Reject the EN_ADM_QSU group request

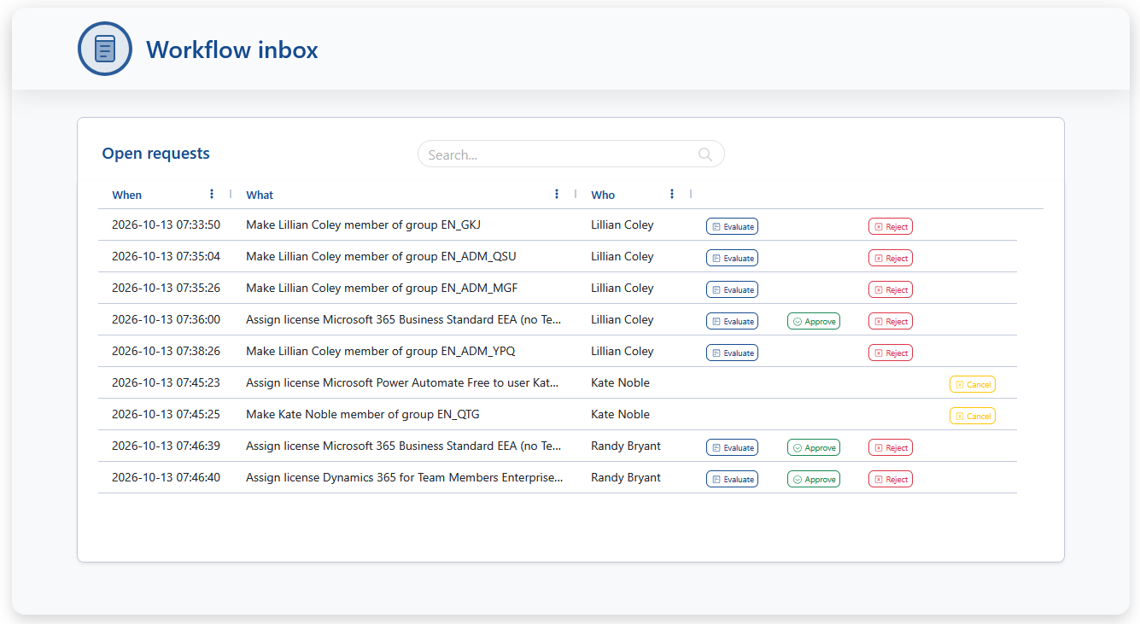[891, 258]
